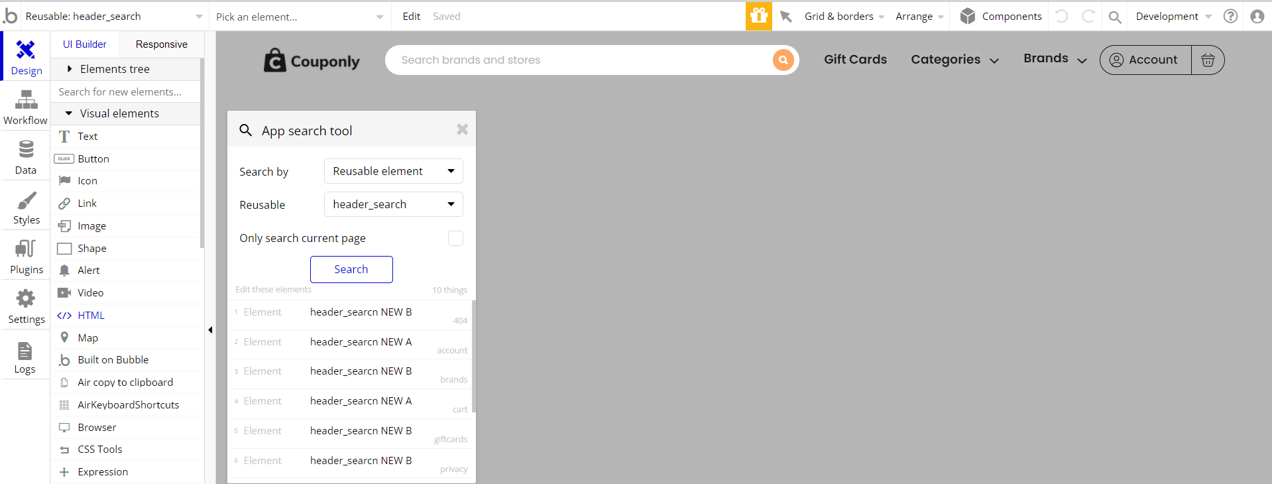1272x484 pixels.
Task: Open the Edit menu
Action: point(412,17)
